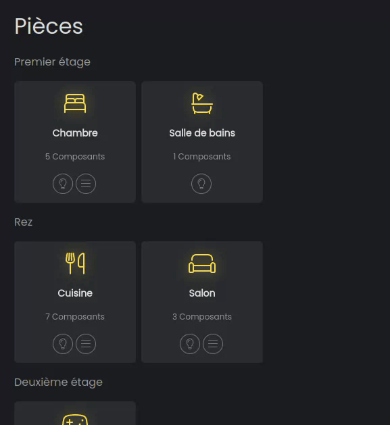Click the 7 Composants label in Cuisine
The width and height of the screenshot is (390, 425).
point(75,317)
